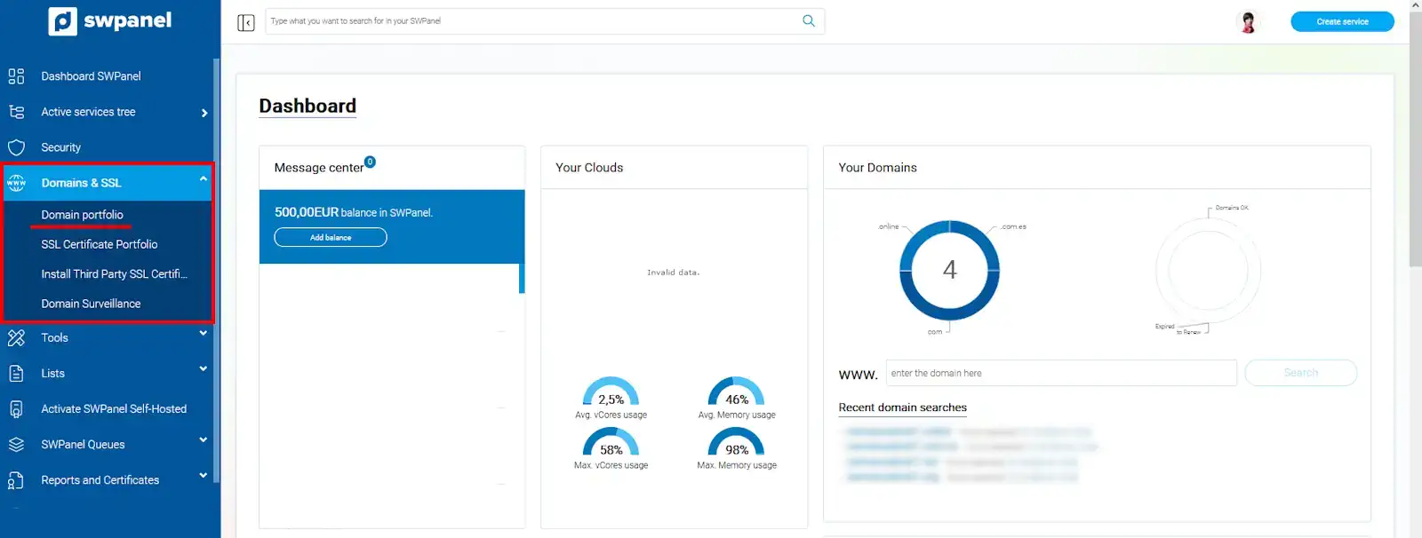The width and height of the screenshot is (1422, 538).
Task: Expand the SWPanel Queues chevron
Action: 204,440
